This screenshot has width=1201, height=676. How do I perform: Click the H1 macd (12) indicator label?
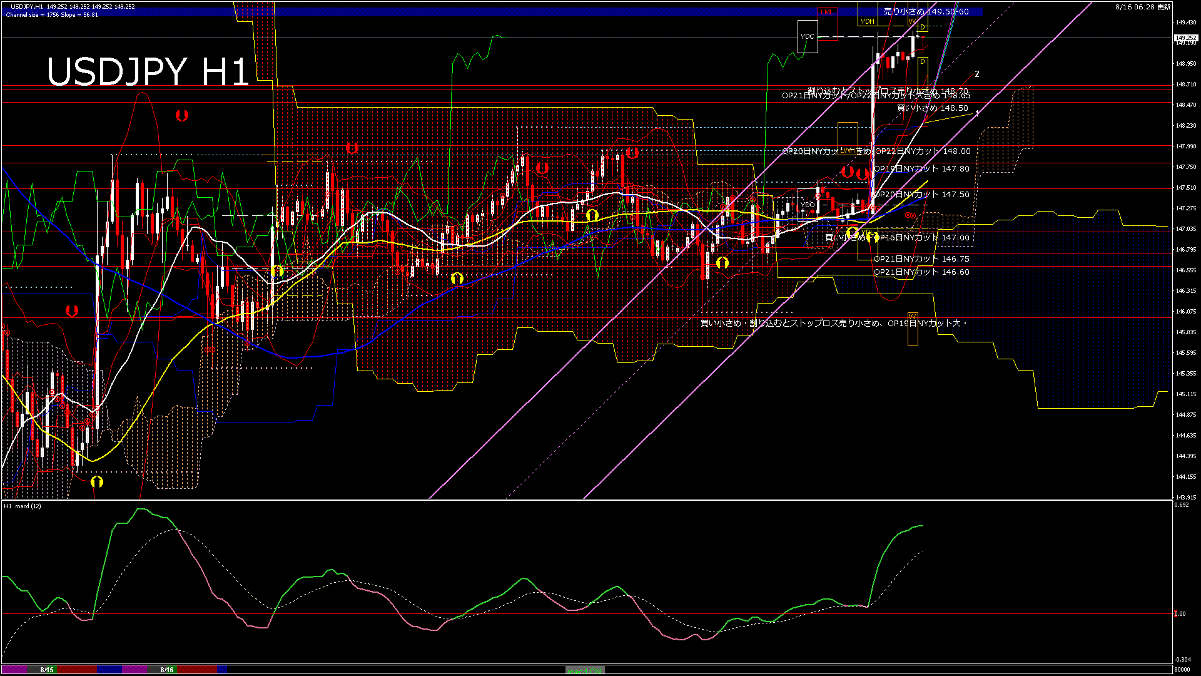coord(23,506)
